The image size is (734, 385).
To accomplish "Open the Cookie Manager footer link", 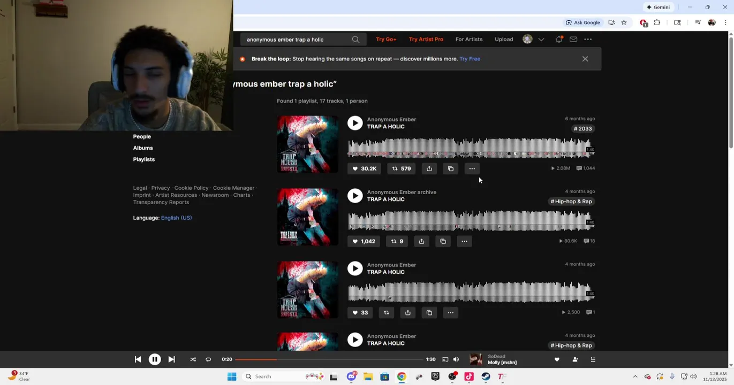I will coord(233,188).
